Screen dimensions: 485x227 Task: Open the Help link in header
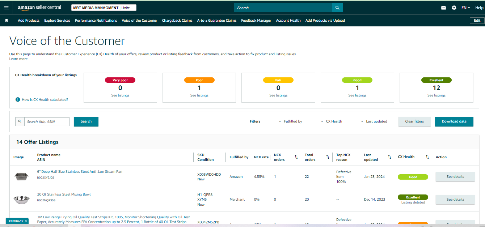point(479,8)
